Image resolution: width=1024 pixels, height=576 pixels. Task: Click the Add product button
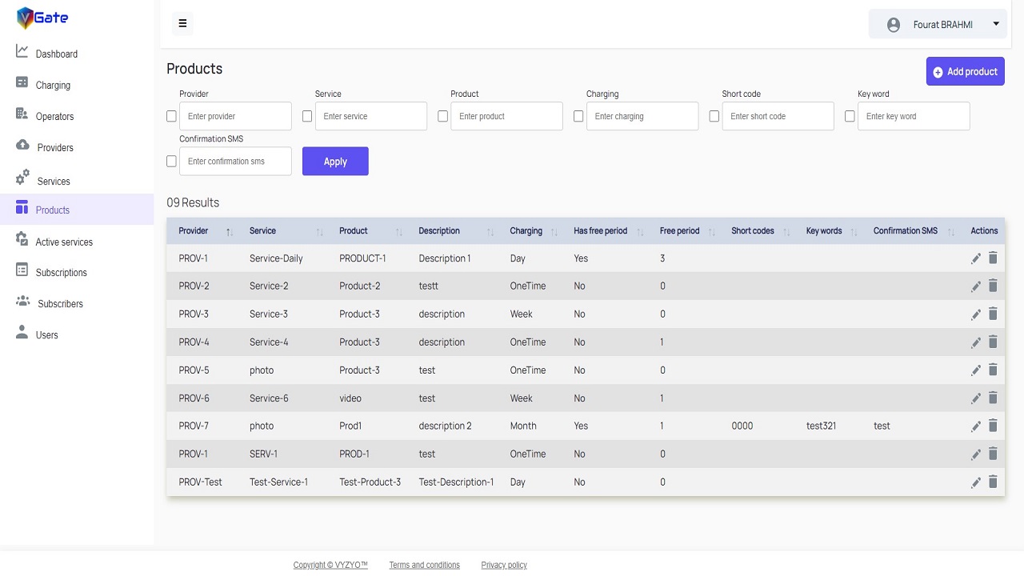[x=965, y=71]
